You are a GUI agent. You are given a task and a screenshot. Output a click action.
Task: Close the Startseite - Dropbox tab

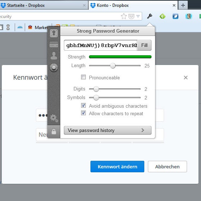[x=84, y=5]
